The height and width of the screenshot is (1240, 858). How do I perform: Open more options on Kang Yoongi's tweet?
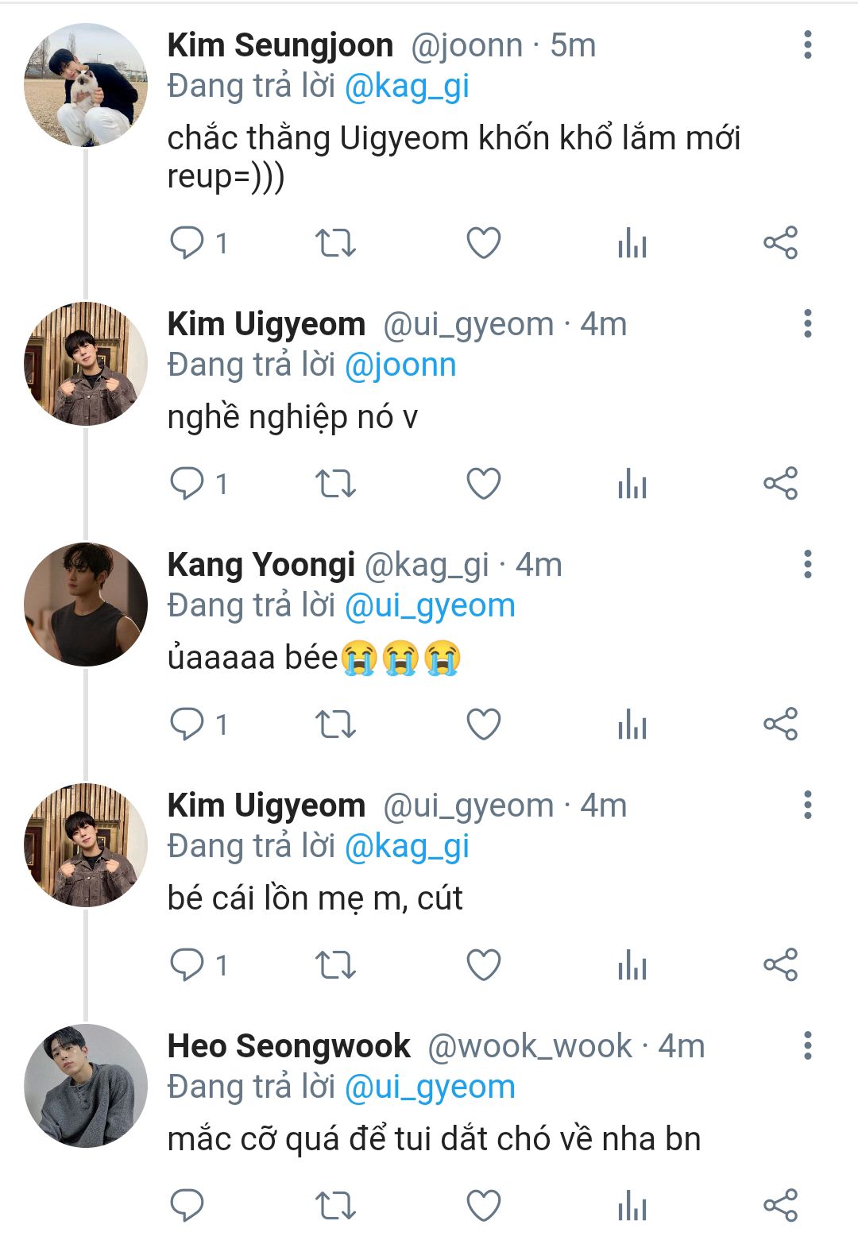click(807, 565)
